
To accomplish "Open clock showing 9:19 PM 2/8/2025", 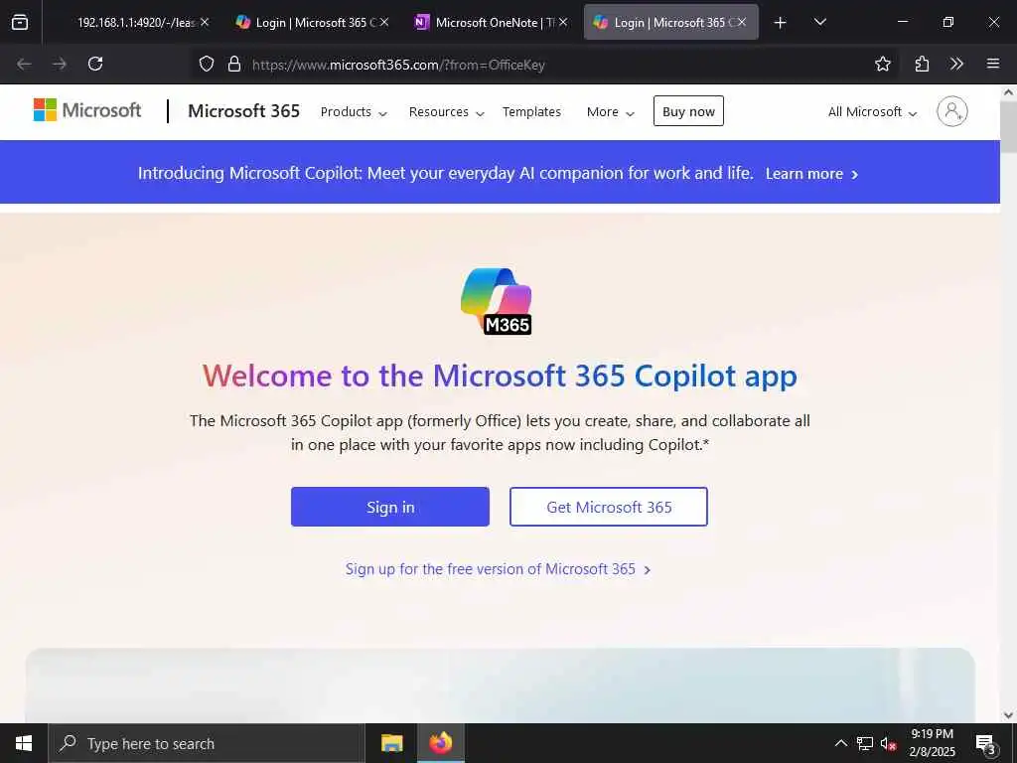I will [932, 743].
